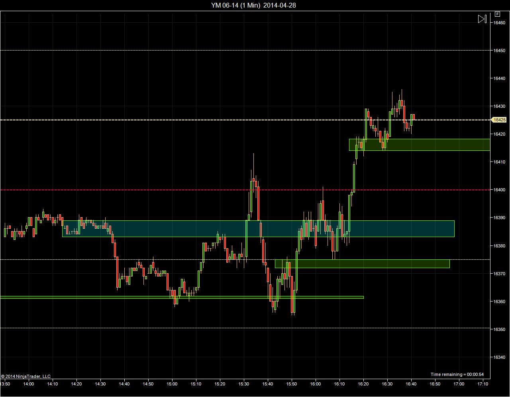This screenshot has width=510, height=397.
Task: Click the 15:50 time axis label
Action: pyautogui.click(x=292, y=384)
